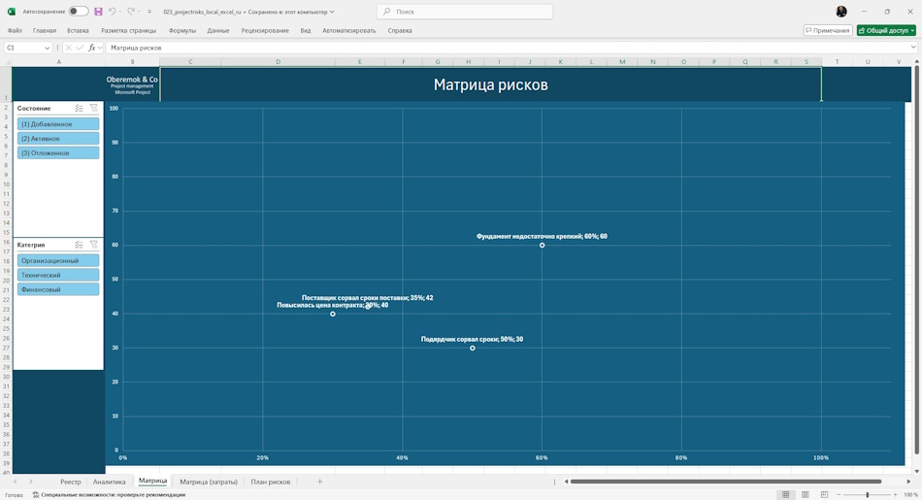Switch to the Аналитика sheet tab
The width and height of the screenshot is (922, 500).
tap(110, 482)
